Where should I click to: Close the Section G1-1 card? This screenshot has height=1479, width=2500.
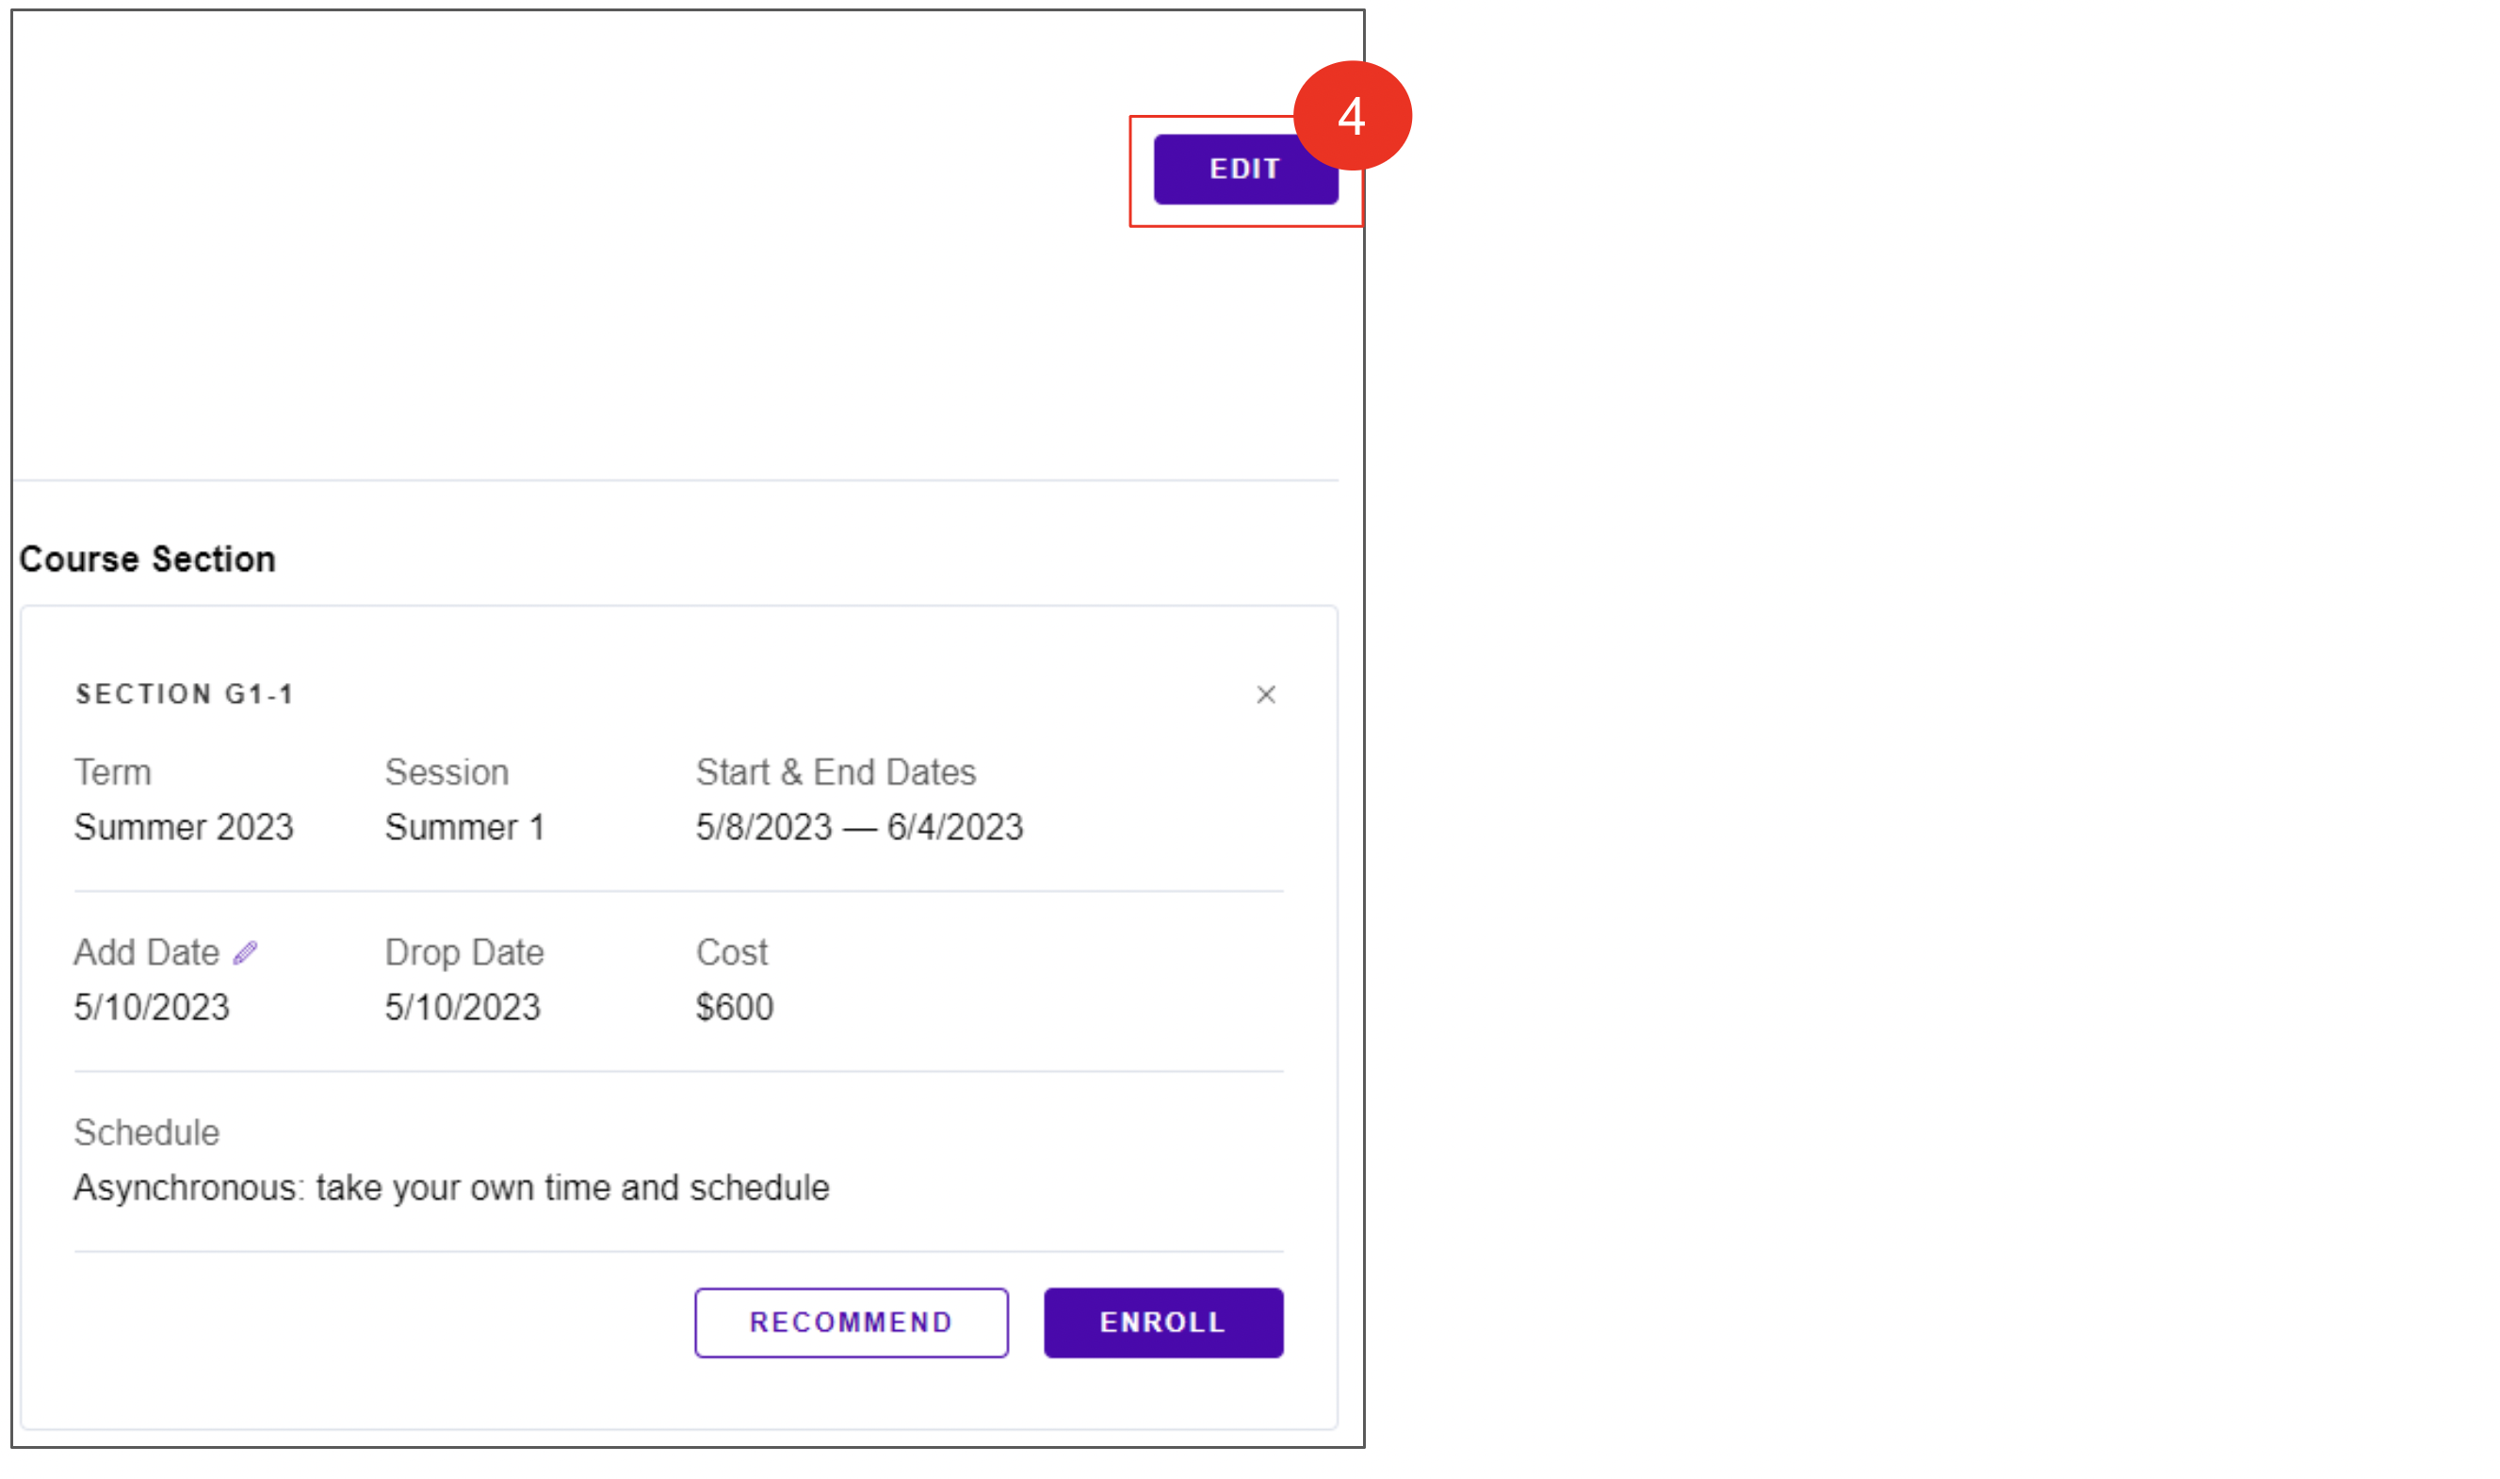pyautogui.click(x=1265, y=694)
